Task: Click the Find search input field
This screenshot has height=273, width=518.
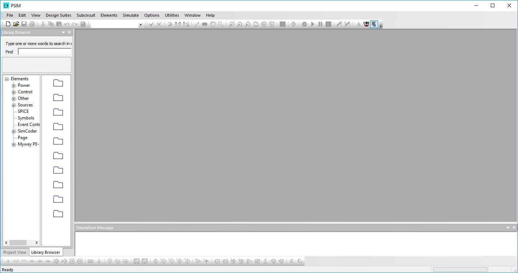Action: [45, 52]
